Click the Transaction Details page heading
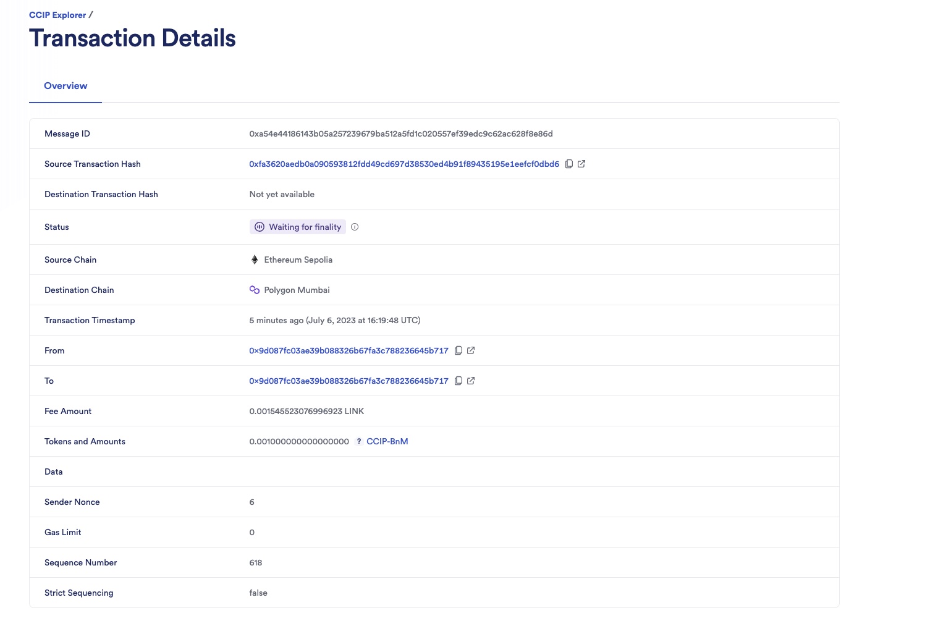938x626 pixels. click(x=132, y=38)
